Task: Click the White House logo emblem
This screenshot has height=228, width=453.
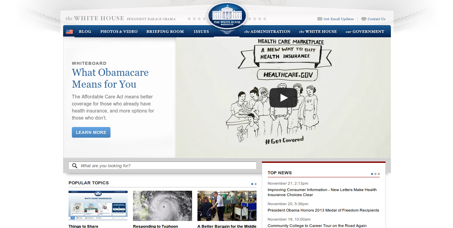Action: [x=227, y=16]
